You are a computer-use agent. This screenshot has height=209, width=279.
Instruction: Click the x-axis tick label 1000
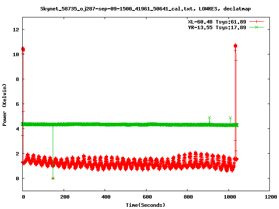pyautogui.click(x=230, y=197)
